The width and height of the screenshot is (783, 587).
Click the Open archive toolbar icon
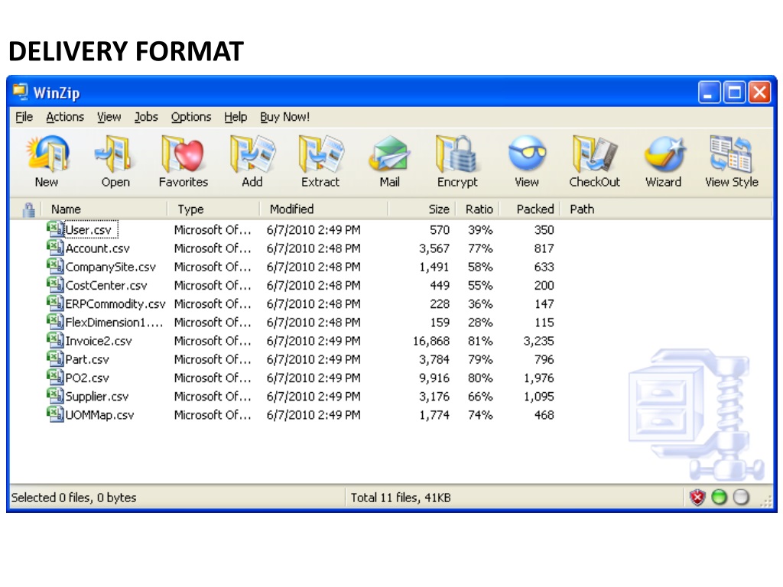coord(115,154)
